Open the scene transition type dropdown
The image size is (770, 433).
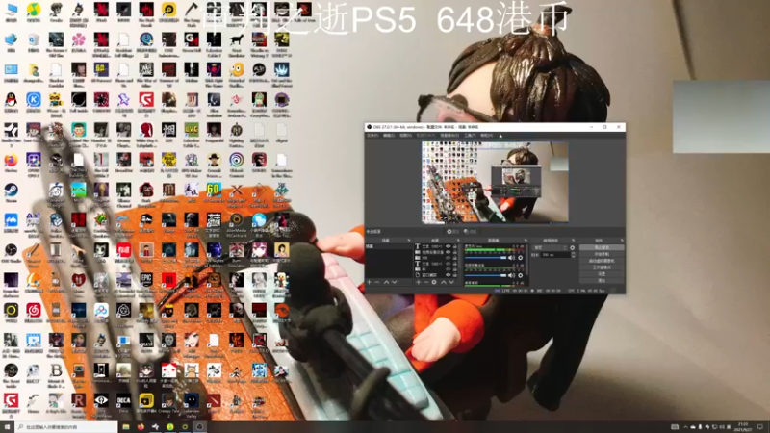tap(550, 247)
